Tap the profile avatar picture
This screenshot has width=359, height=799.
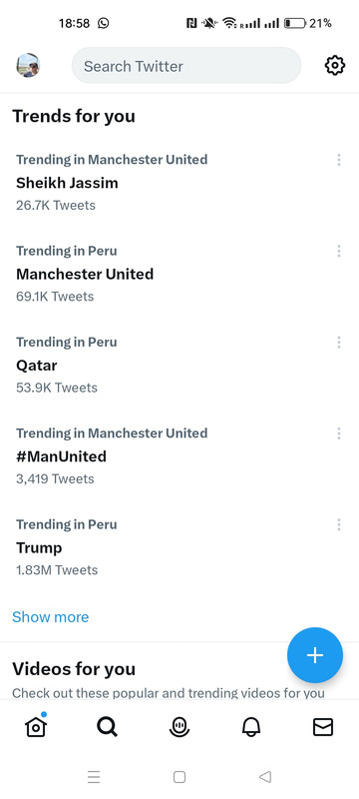[28, 65]
